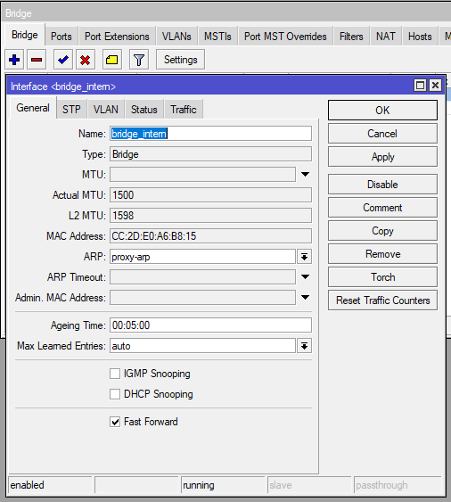
Task: Remove the selected bridge with the minus icon
Action: (x=37, y=60)
